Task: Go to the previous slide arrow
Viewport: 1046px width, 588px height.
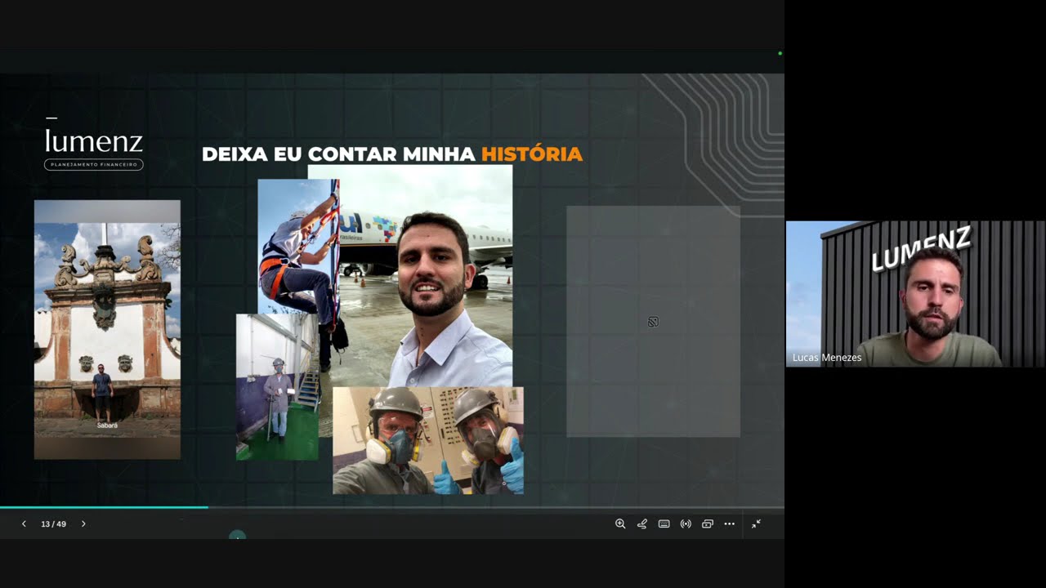Action: click(x=24, y=524)
